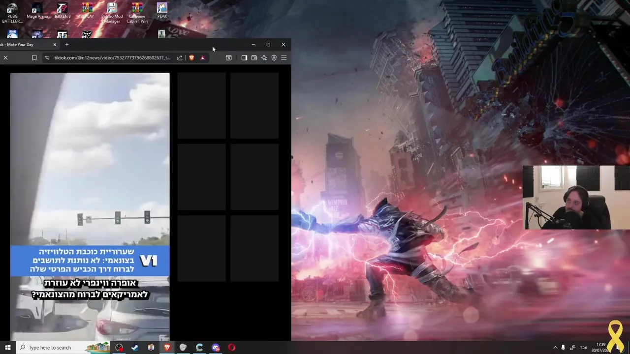
Task: Click the pen link tray icon
Action: pyautogui.click(x=573, y=348)
